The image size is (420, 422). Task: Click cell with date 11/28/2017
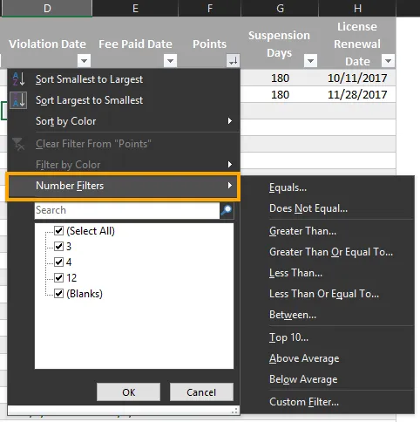(357, 94)
